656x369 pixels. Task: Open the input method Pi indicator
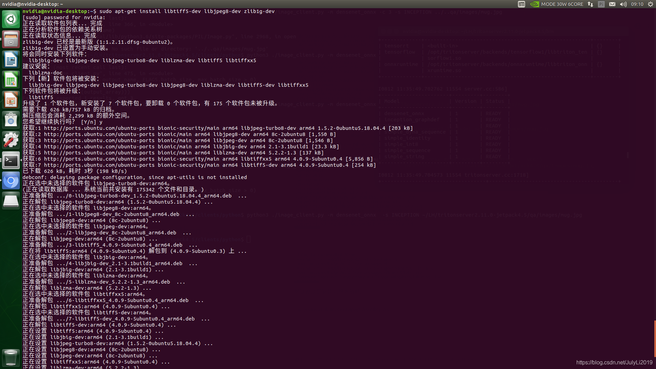coord(601,4)
